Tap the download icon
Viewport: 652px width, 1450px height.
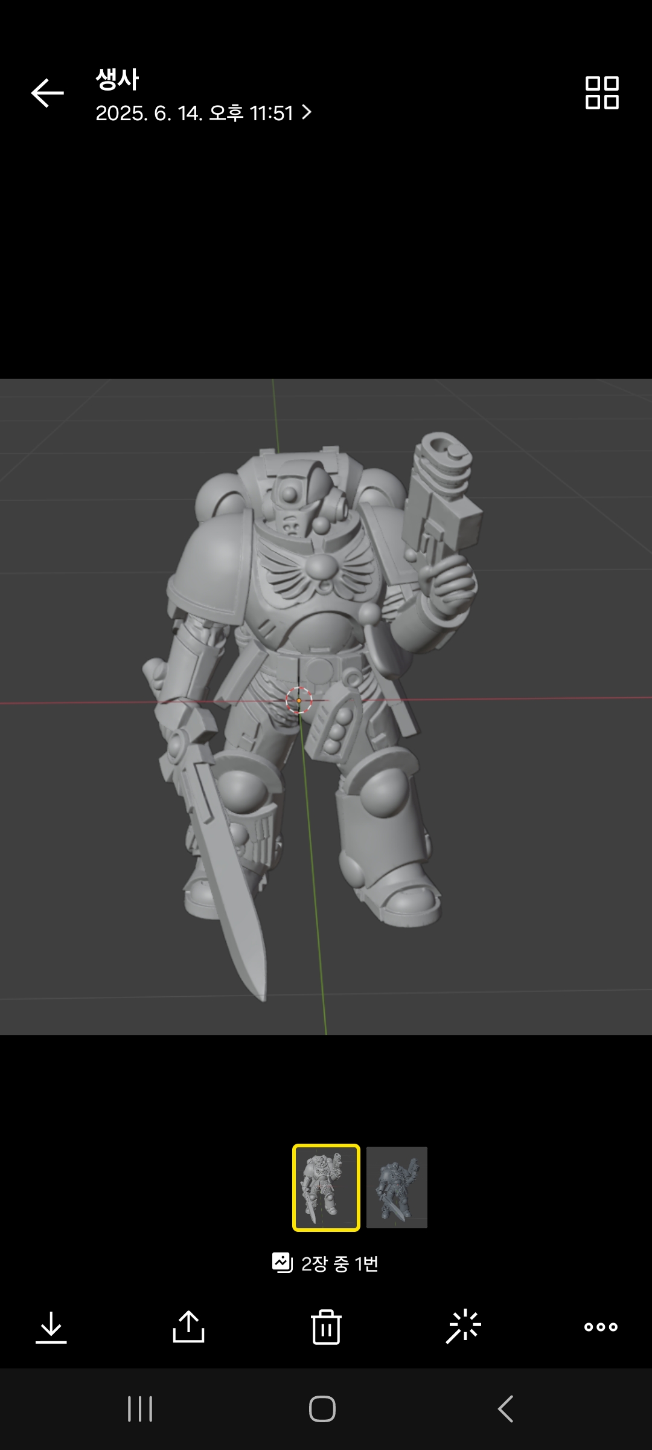tap(51, 1327)
